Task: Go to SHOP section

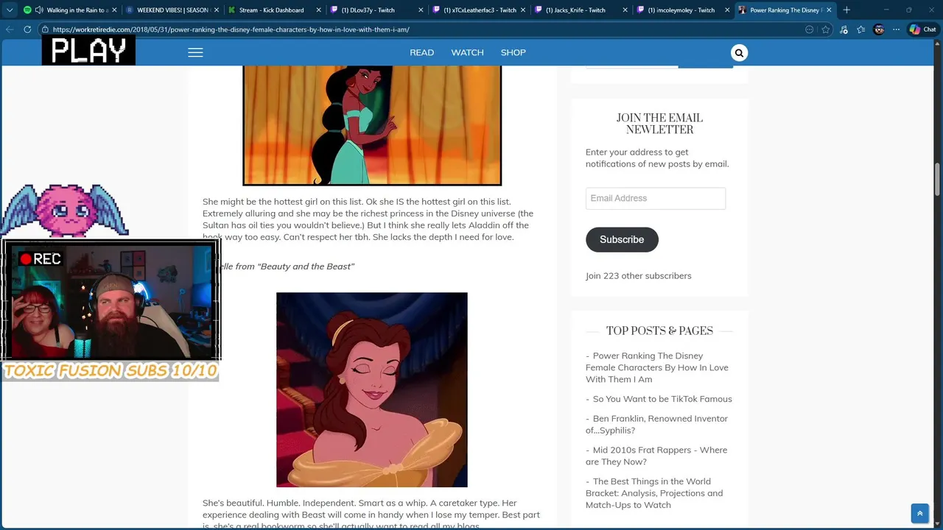Action: click(513, 52)
